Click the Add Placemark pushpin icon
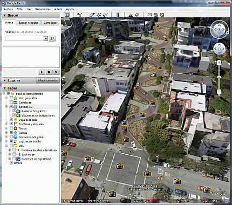 (79, 15)
